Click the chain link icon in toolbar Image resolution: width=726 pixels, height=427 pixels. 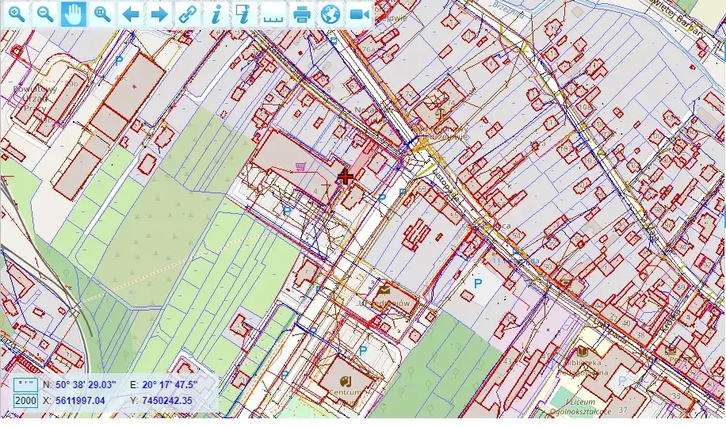coord(187,14)
